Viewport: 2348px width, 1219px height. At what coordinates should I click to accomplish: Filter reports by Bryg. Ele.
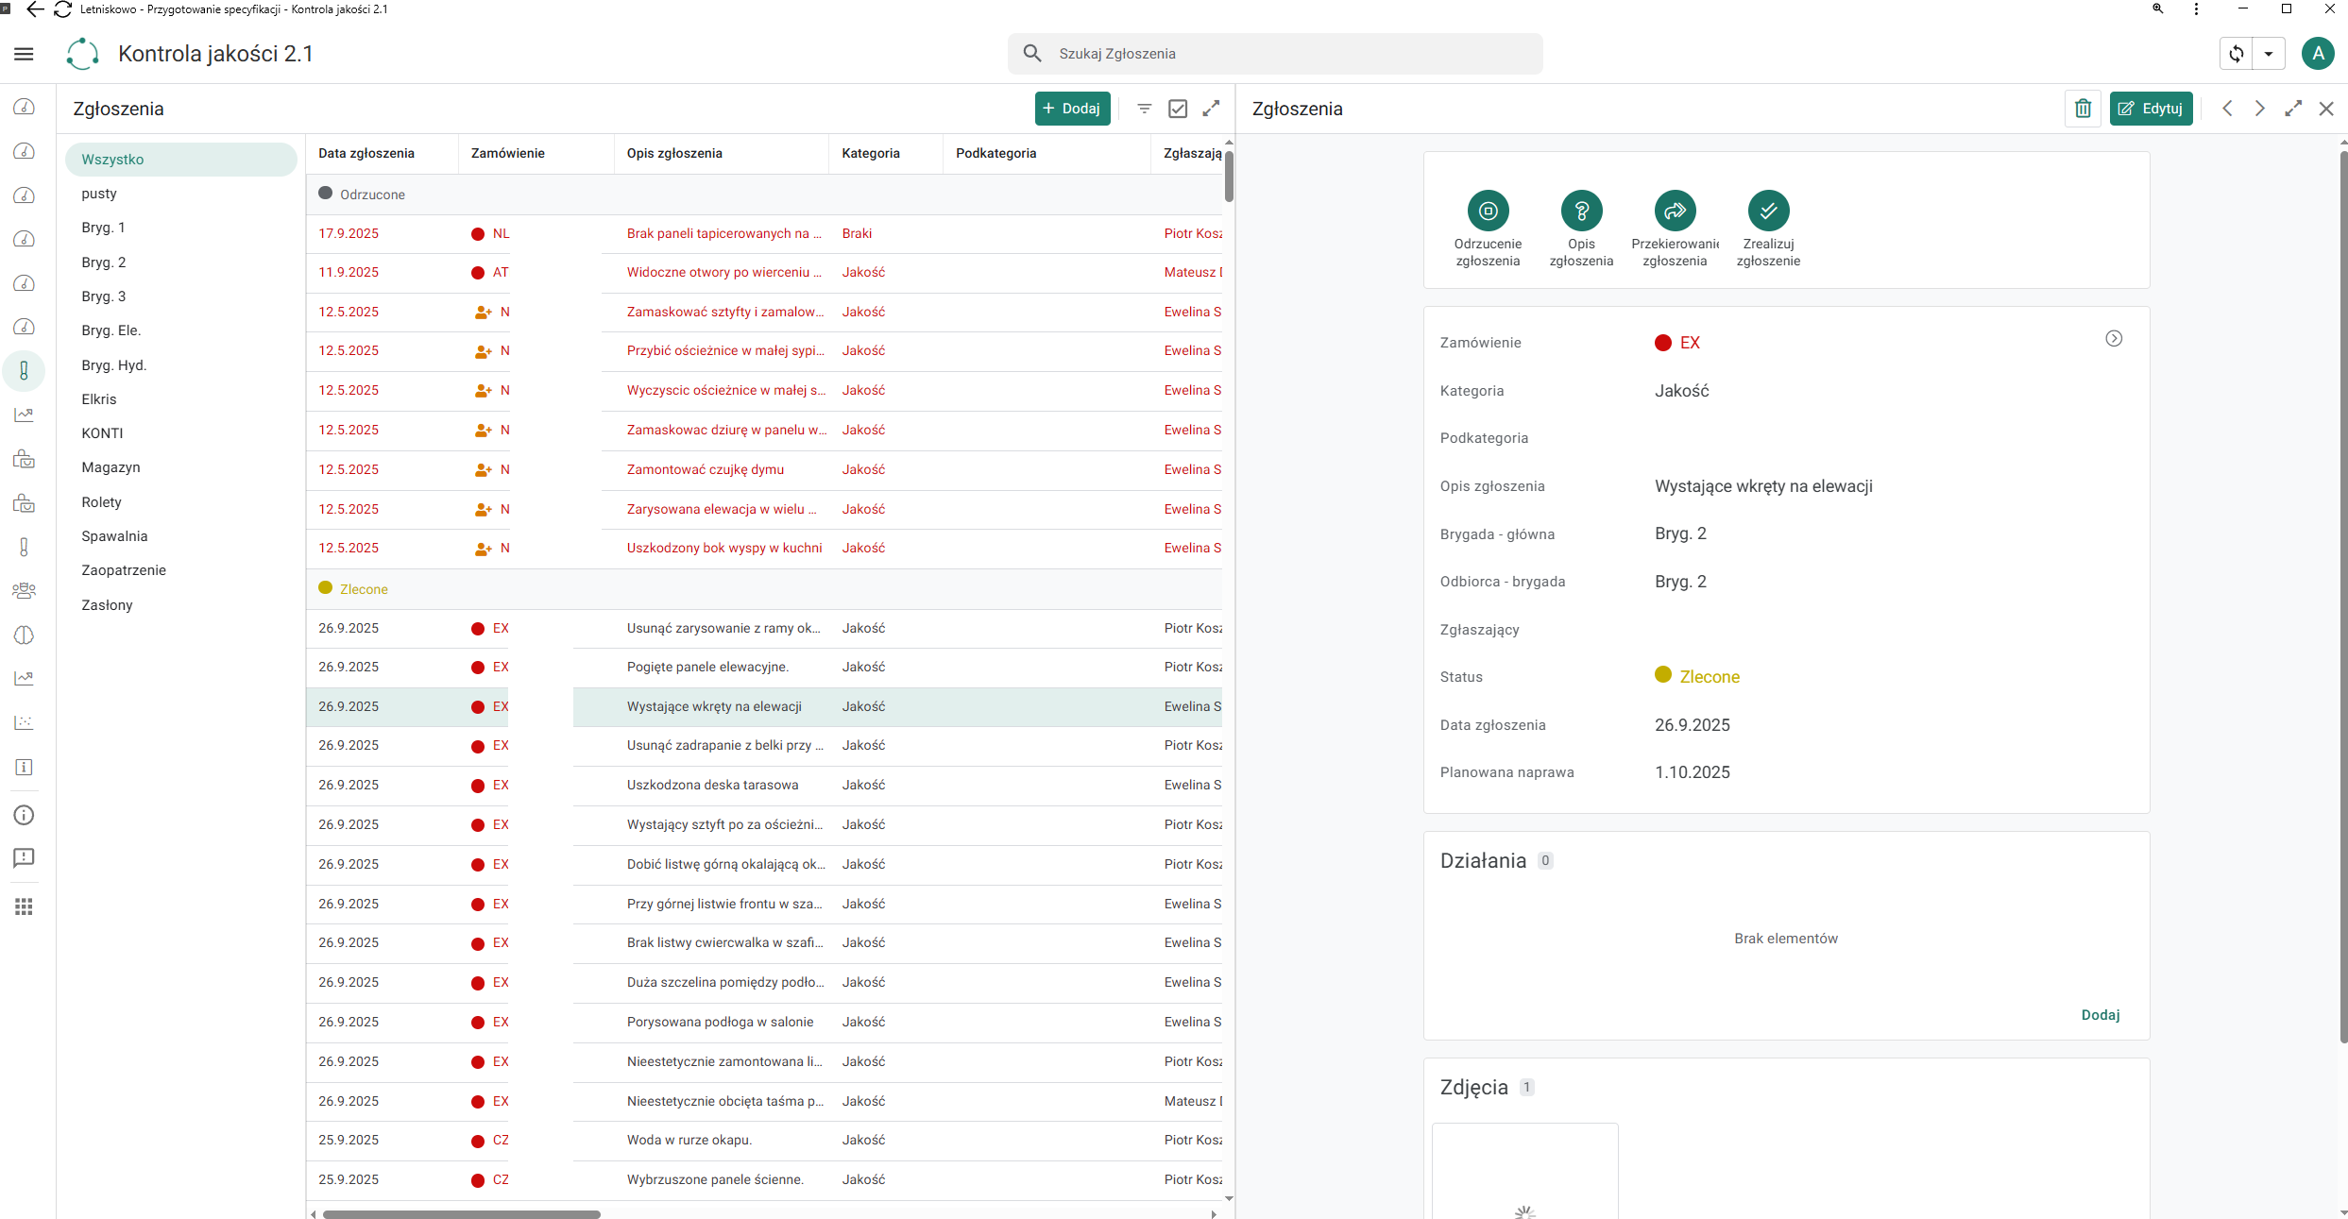coord(180,330)
